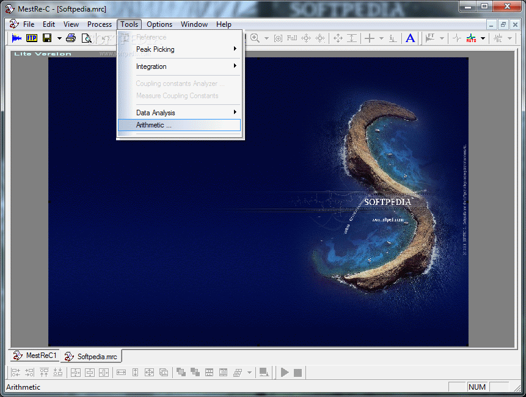Viewport: 526px width, 397px height.
Task: Select the crosshair cursor tool
Action: point(370,38)
